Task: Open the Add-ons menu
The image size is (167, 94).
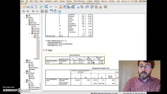Action: click(x=104, y=1)
